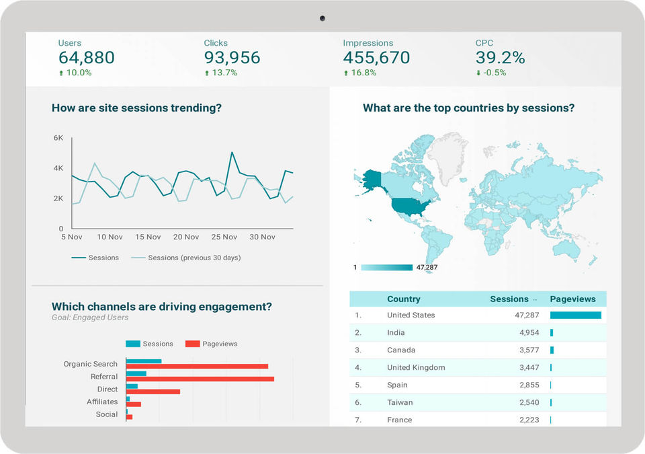Click the Impressions value 455,670
The height and width of the screenshot is (454, 645).
point(376,58)
